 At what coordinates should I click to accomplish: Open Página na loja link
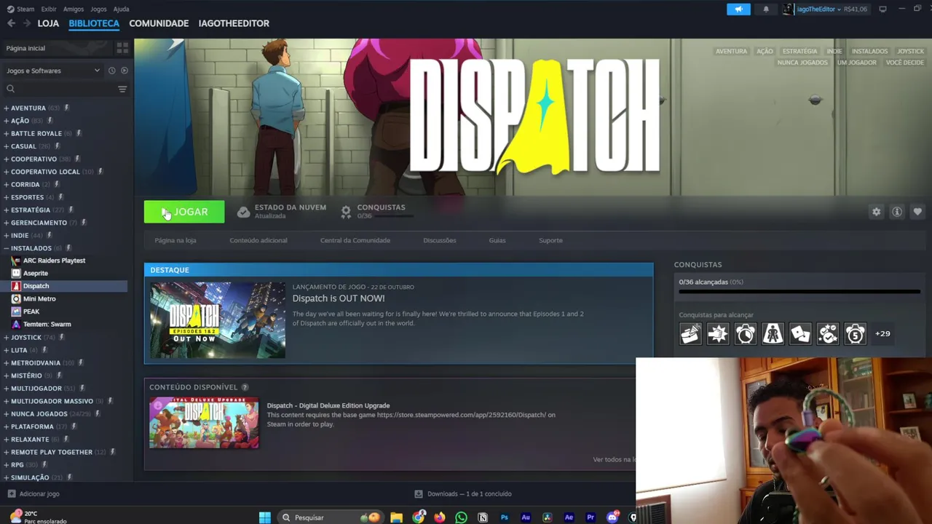coord(175,240)
